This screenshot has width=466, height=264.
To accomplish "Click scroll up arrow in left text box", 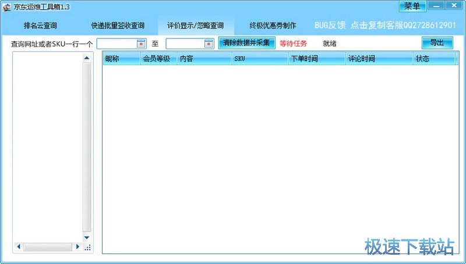I will [x=87, y=58].
